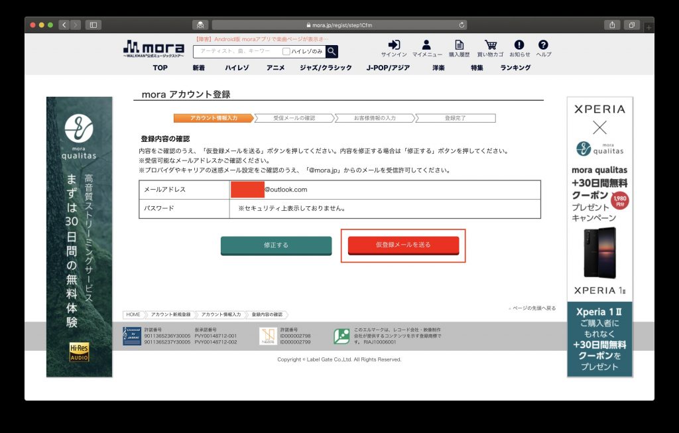
Task: Click the Safari address bar mora.jp
Action: (x=339, y=25)
